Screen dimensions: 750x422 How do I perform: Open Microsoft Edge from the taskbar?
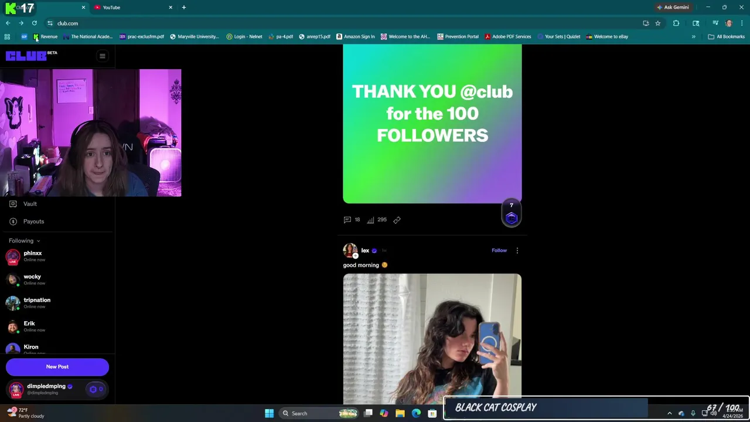click(x=416, y=414)
